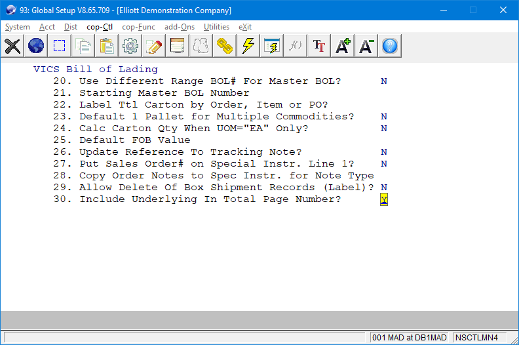
Task: Click the lightning bolt shortcut icon
Action: (248, 46)
